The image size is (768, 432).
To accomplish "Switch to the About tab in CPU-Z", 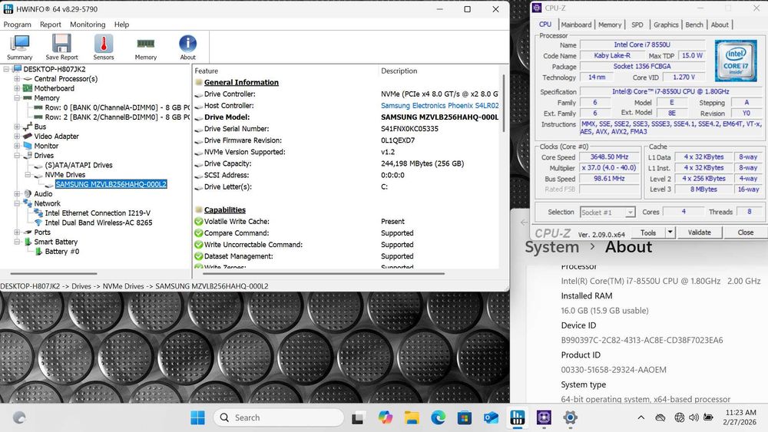I will point(720,25).
